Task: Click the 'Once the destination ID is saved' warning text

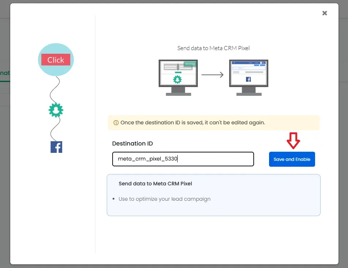Action: 193,122
